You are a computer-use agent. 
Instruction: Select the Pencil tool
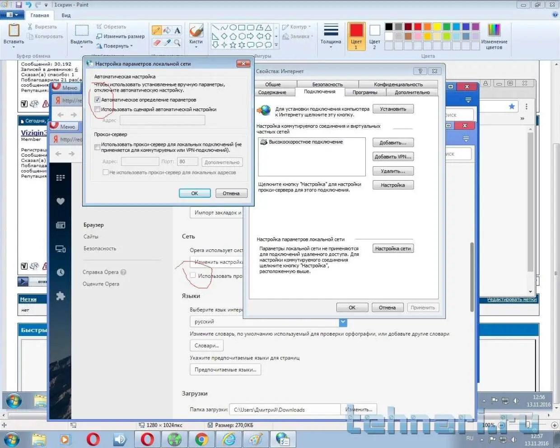pos(157,31)
